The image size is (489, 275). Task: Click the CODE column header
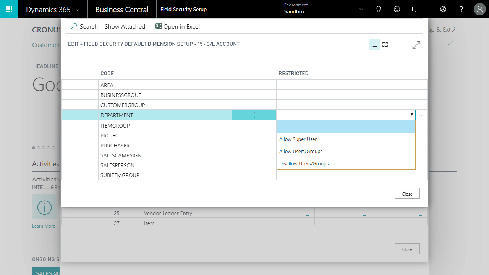(x=107, y=73)
